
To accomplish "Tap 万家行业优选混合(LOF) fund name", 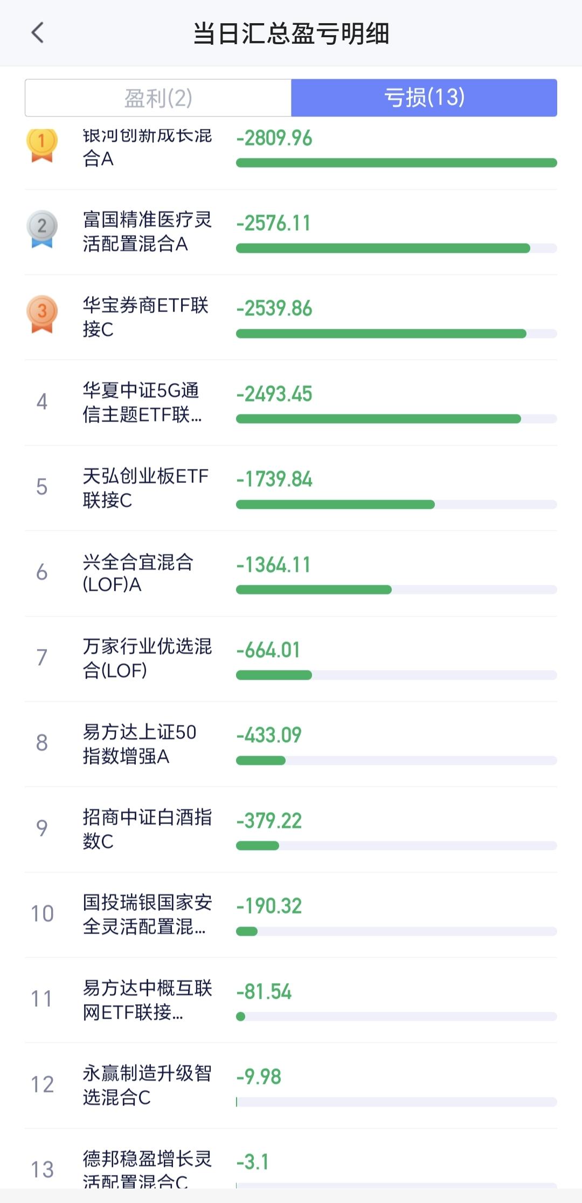I will pyautogui.click(x=147, y=658).
